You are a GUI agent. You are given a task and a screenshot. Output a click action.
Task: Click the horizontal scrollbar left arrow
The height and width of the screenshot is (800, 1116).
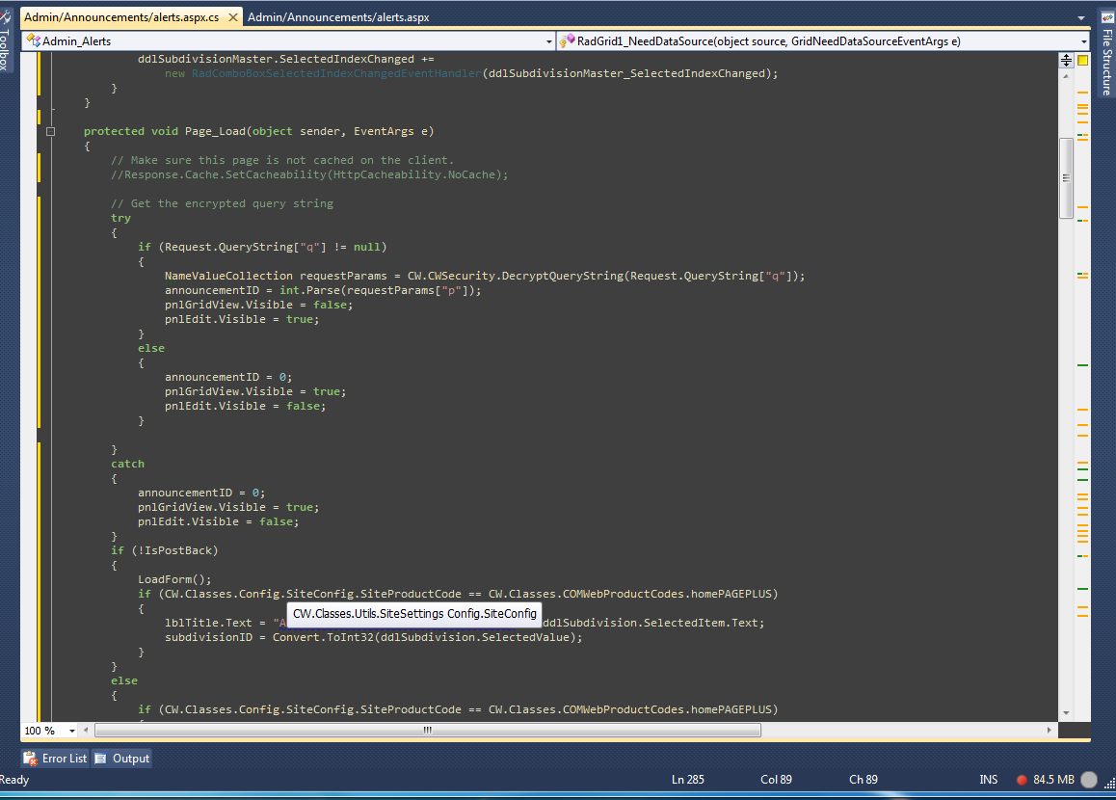tap(86, 731)
